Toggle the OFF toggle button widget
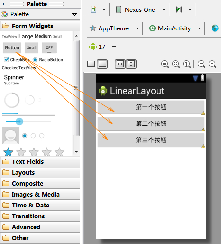 [x=49, y=47]
